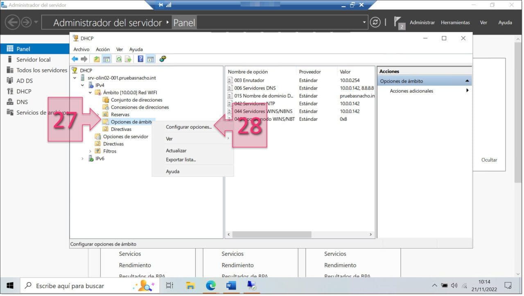Click the Up one level folder icon
The height and width of the screenshot is (296, 524).
pyautogui.click(x=97, y=59)
